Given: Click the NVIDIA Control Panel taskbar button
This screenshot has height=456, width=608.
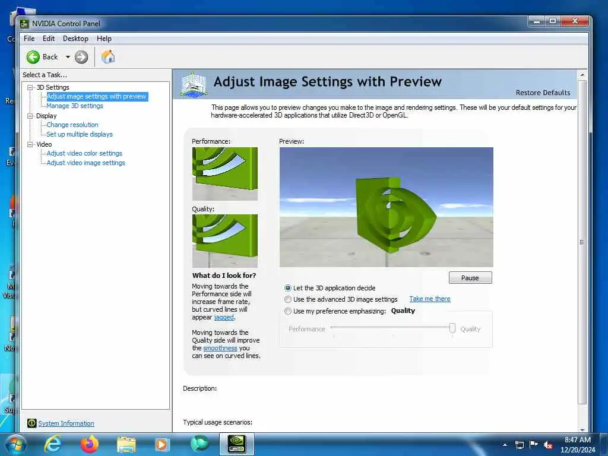Looking at the screenshot, I should point(236,444).
